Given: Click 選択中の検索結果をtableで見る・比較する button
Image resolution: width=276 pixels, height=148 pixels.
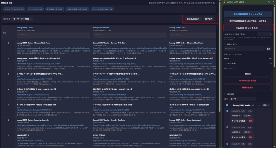Looking at the screenshot, I should pos(248,21).
